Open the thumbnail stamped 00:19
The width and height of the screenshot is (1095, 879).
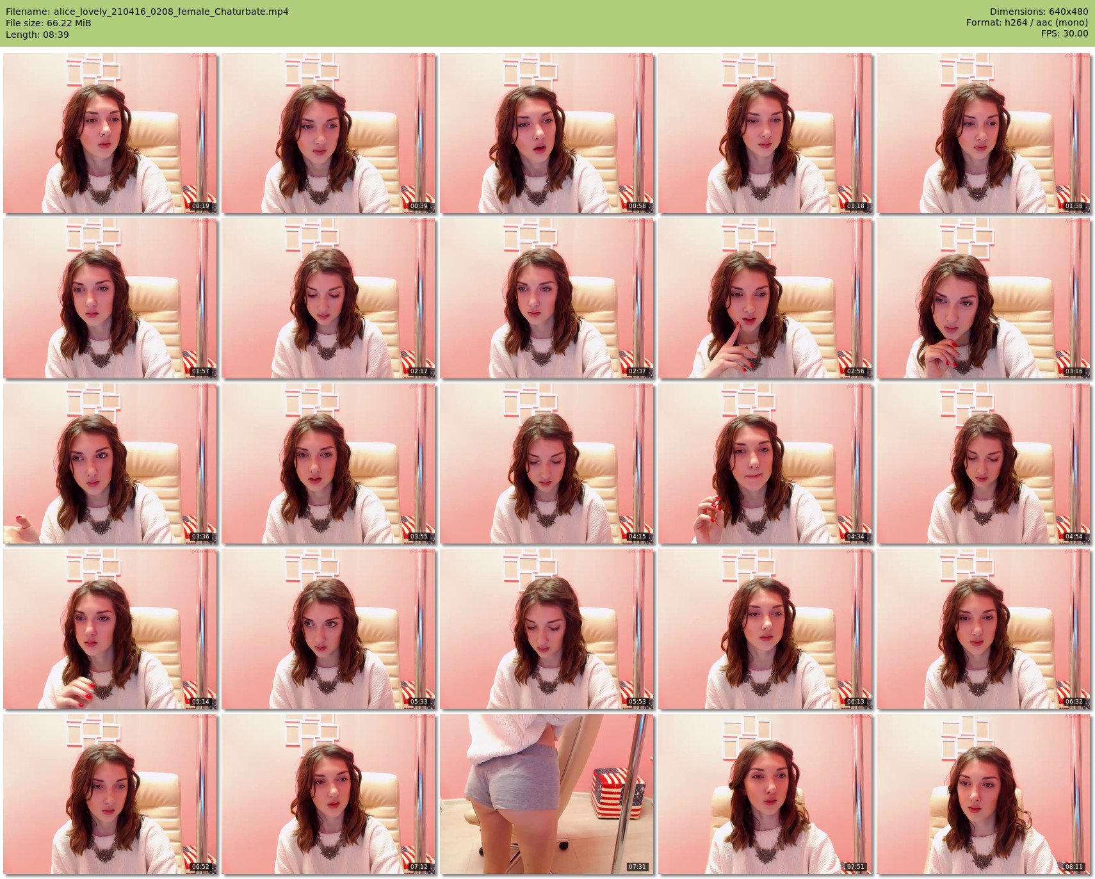pyautogui.click(x=110, y=133)
